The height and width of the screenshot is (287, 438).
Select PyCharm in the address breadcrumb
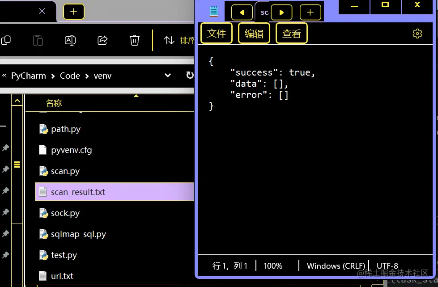pos(29,76)
